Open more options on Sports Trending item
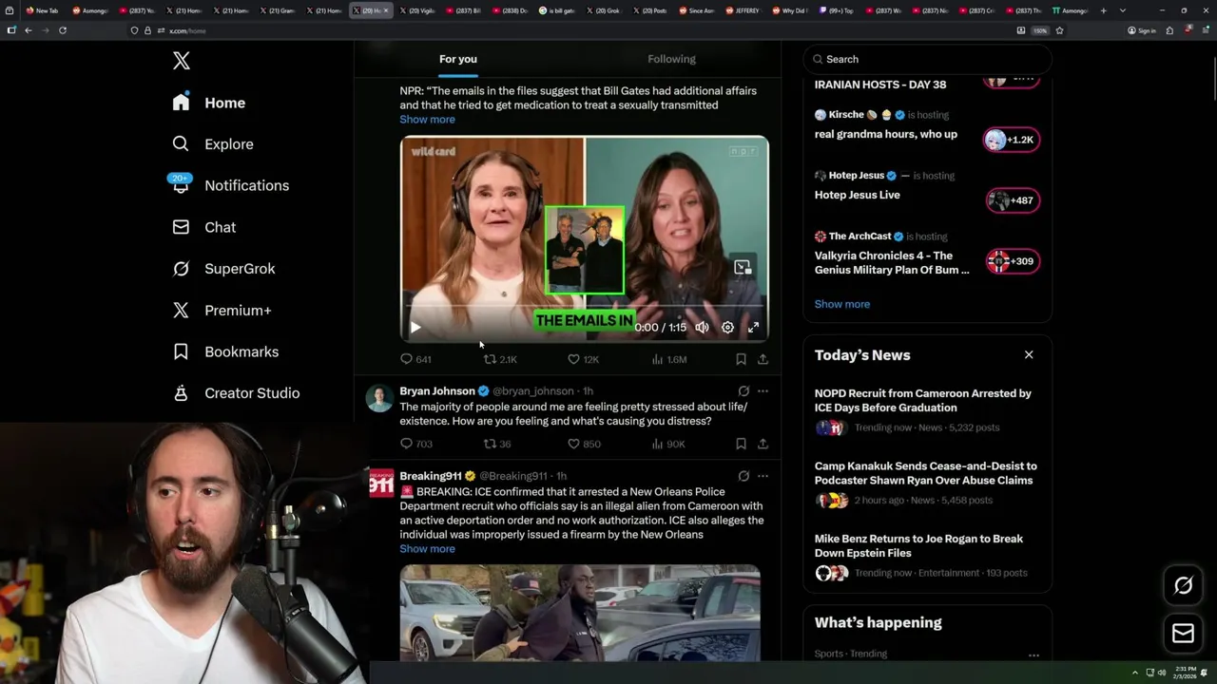 (x=1033, y=655)
